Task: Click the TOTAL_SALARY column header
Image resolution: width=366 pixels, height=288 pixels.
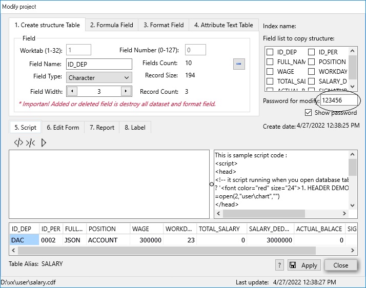Action: [222, 229]
